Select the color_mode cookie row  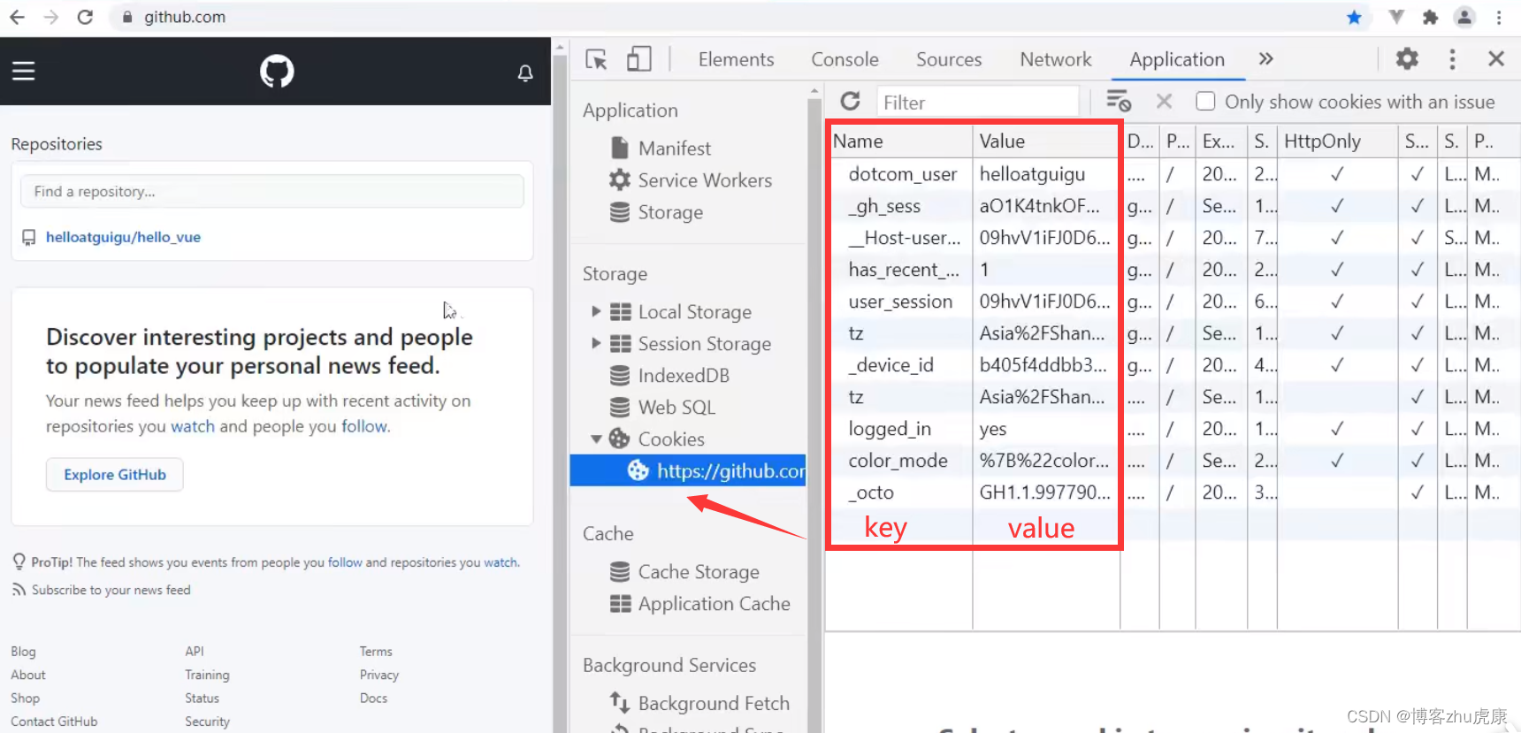coord(1172,461)
